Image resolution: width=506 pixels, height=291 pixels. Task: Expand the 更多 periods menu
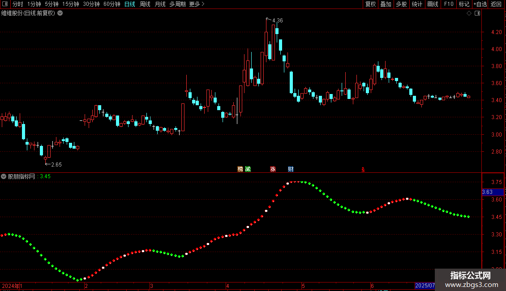tap(197, 4)
